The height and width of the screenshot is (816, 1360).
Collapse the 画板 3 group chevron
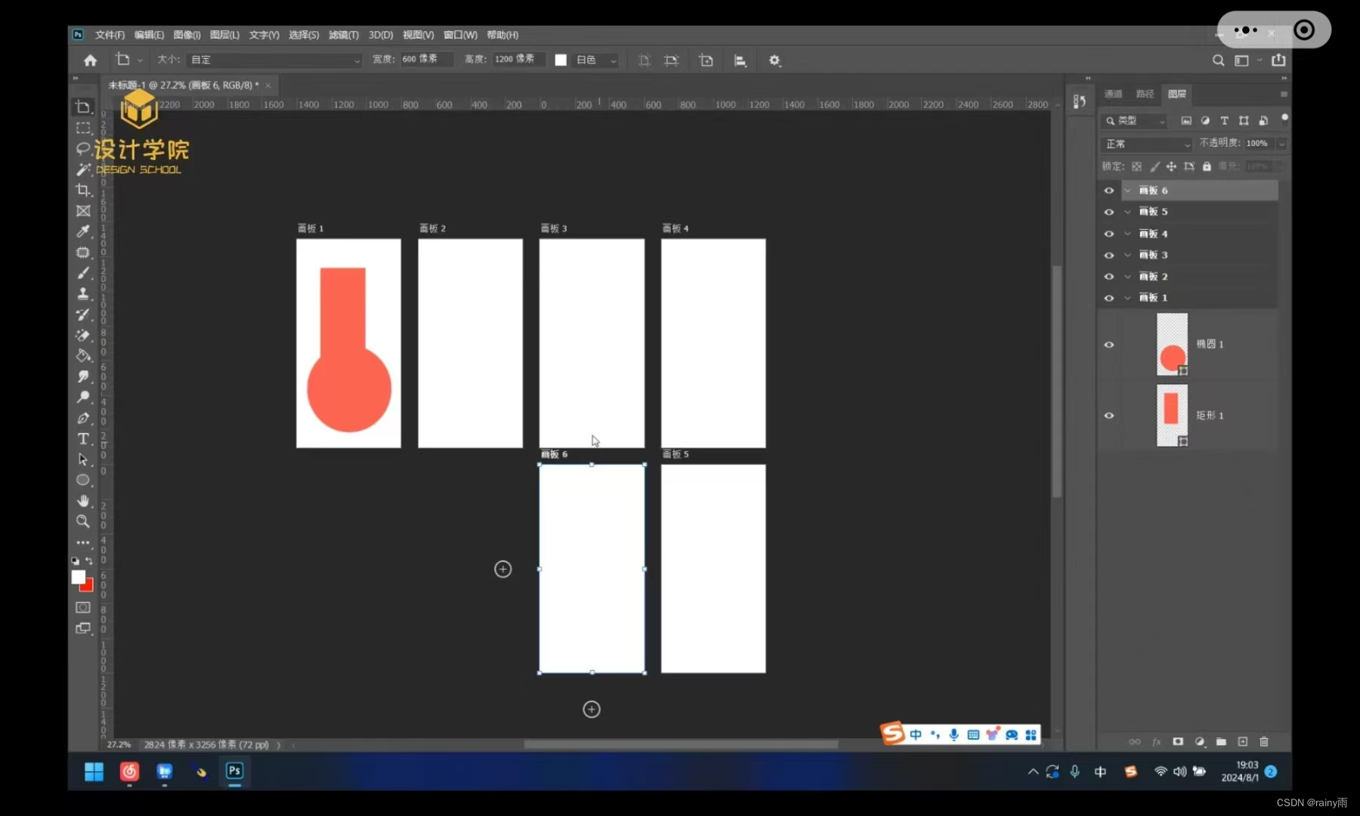(1127, 255)
